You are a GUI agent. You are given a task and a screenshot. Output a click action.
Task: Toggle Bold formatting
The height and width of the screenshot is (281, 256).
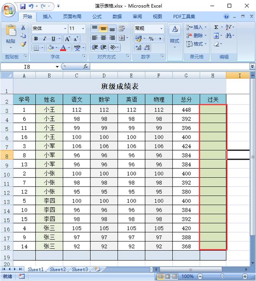36,39
